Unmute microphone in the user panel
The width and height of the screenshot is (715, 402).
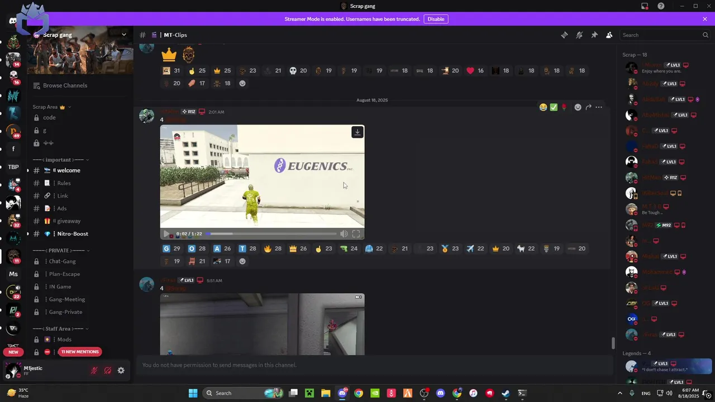coord(94,370)
